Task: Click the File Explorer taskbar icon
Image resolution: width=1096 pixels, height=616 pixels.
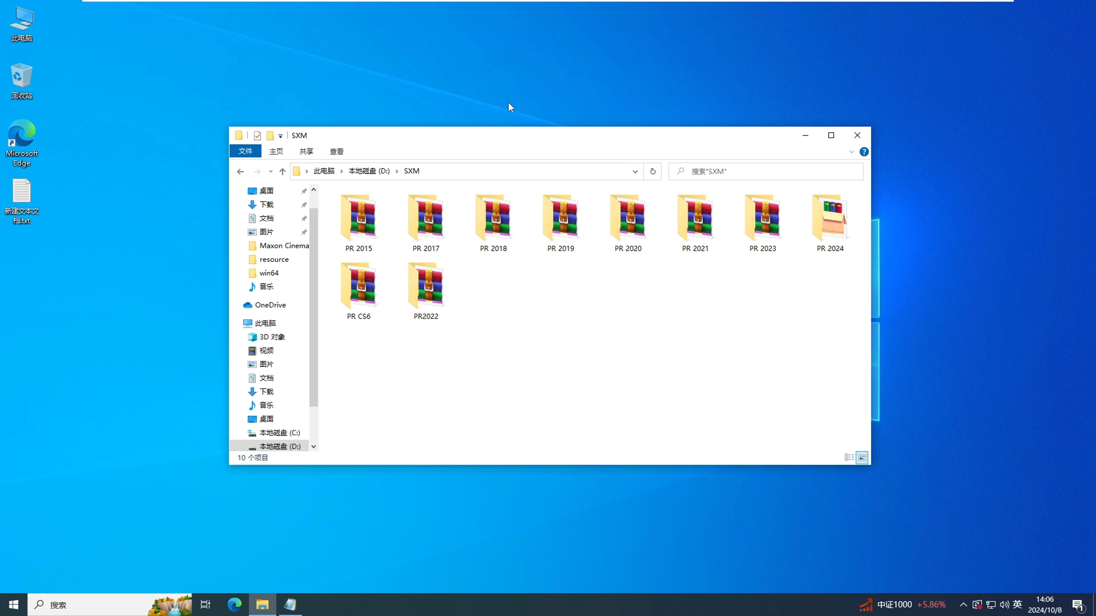Action: pos(262,605)
